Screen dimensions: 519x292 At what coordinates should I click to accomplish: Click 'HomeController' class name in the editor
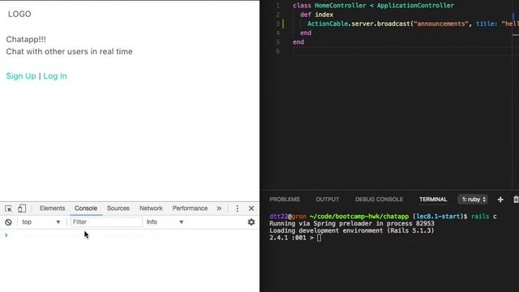341,6
